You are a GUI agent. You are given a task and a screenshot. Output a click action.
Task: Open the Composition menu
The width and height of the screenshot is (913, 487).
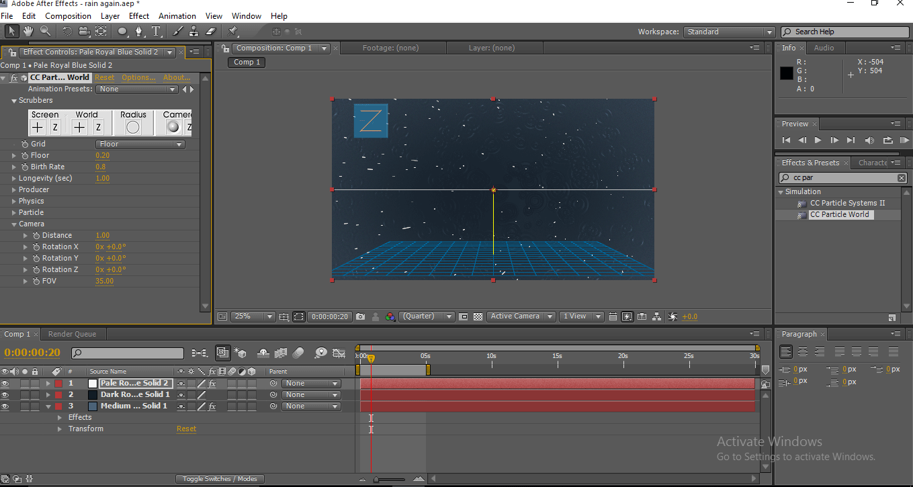(x=68, y=16)
